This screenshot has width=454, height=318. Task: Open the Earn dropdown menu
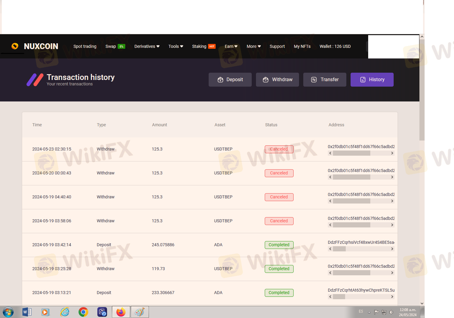[231, 46]
